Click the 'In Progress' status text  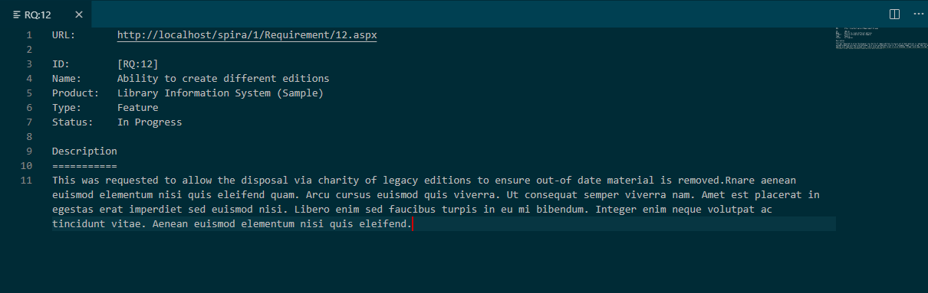point(150,122)
